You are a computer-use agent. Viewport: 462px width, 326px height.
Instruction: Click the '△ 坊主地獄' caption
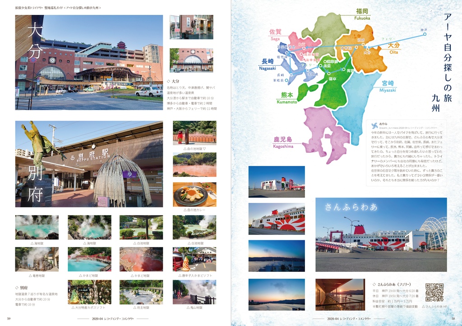(x=141, y=308)
